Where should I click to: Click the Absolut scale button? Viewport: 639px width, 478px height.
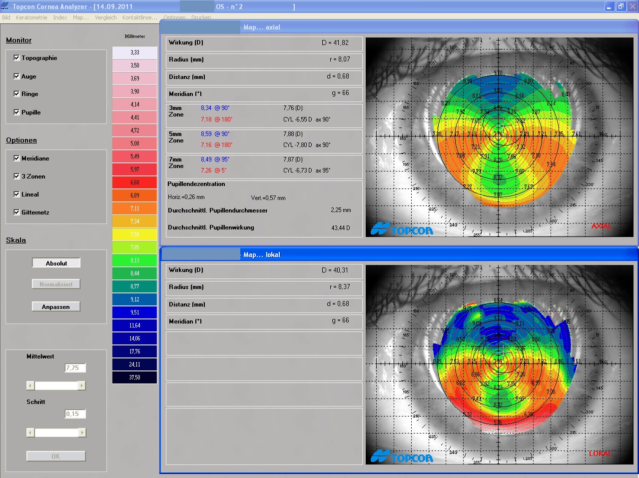click(x=56, y=263)
